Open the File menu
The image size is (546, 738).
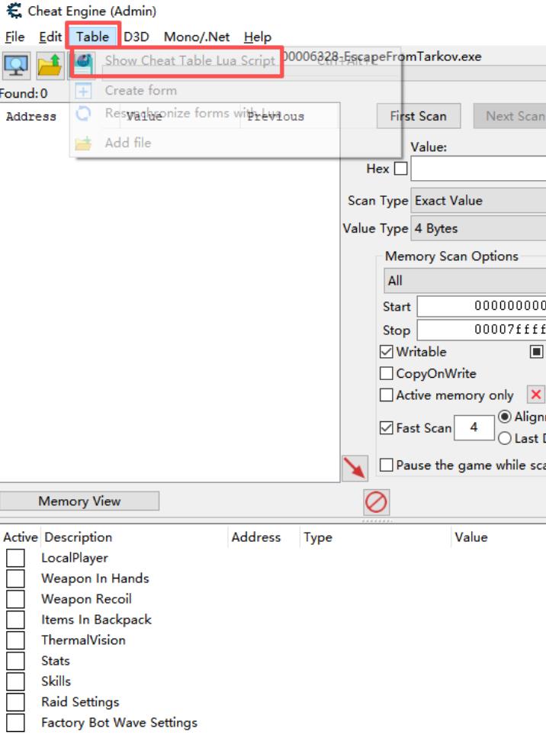[x=14, y=37]
